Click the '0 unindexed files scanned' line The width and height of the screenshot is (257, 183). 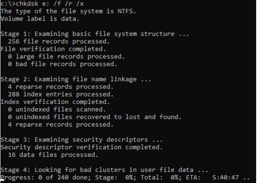click(57, 110)
